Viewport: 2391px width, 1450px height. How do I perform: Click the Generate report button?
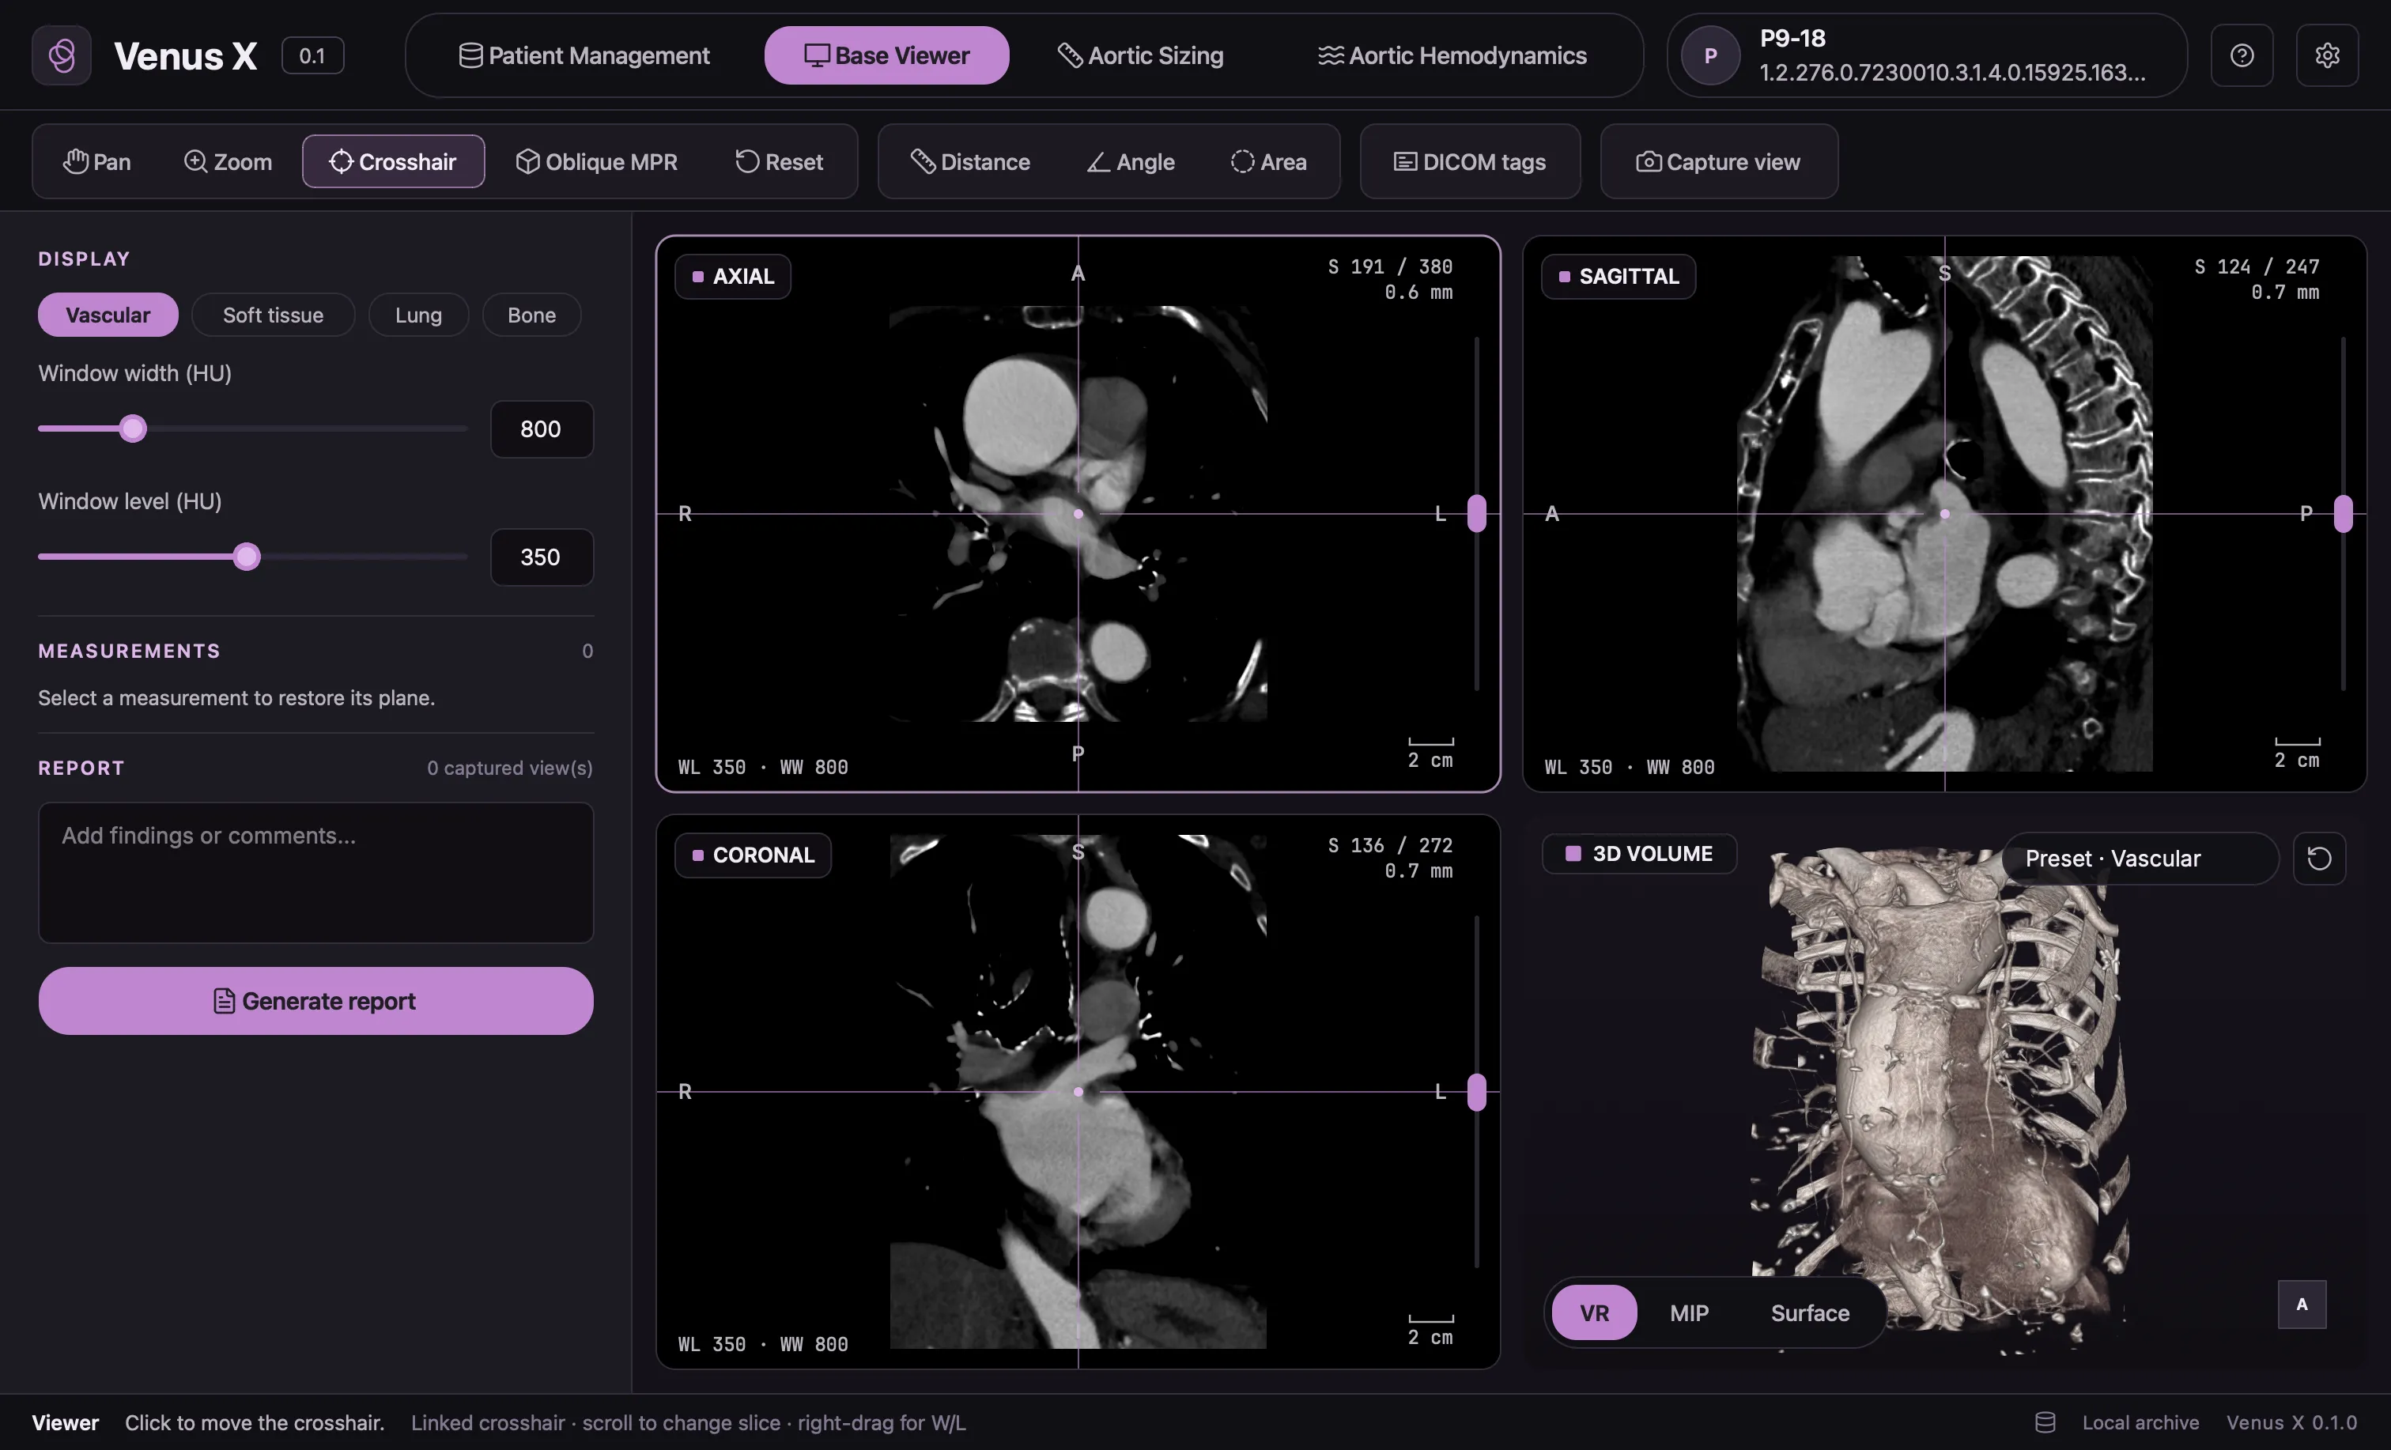point(315,1001)
